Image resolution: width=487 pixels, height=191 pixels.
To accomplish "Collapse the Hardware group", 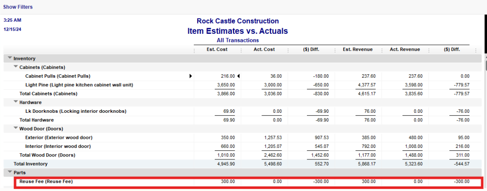I will [16, 103].
